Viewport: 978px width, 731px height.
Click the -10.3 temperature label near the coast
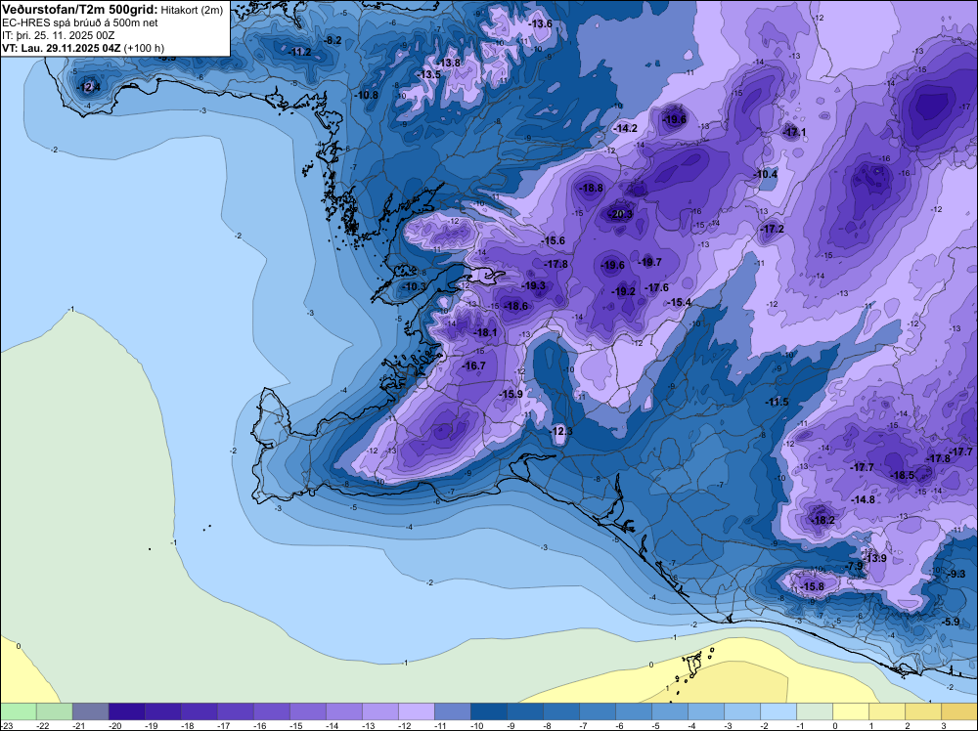414,286
